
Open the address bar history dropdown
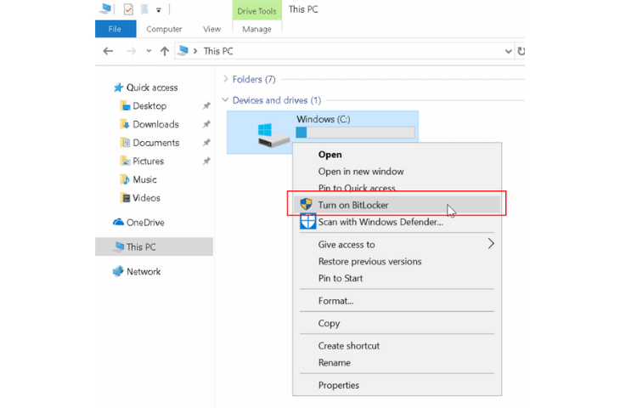pos(508,51)
